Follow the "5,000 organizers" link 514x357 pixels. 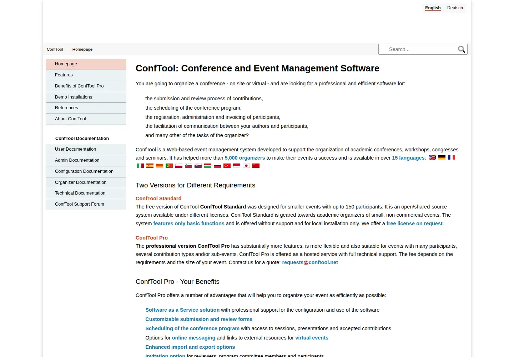pos(245,158)
